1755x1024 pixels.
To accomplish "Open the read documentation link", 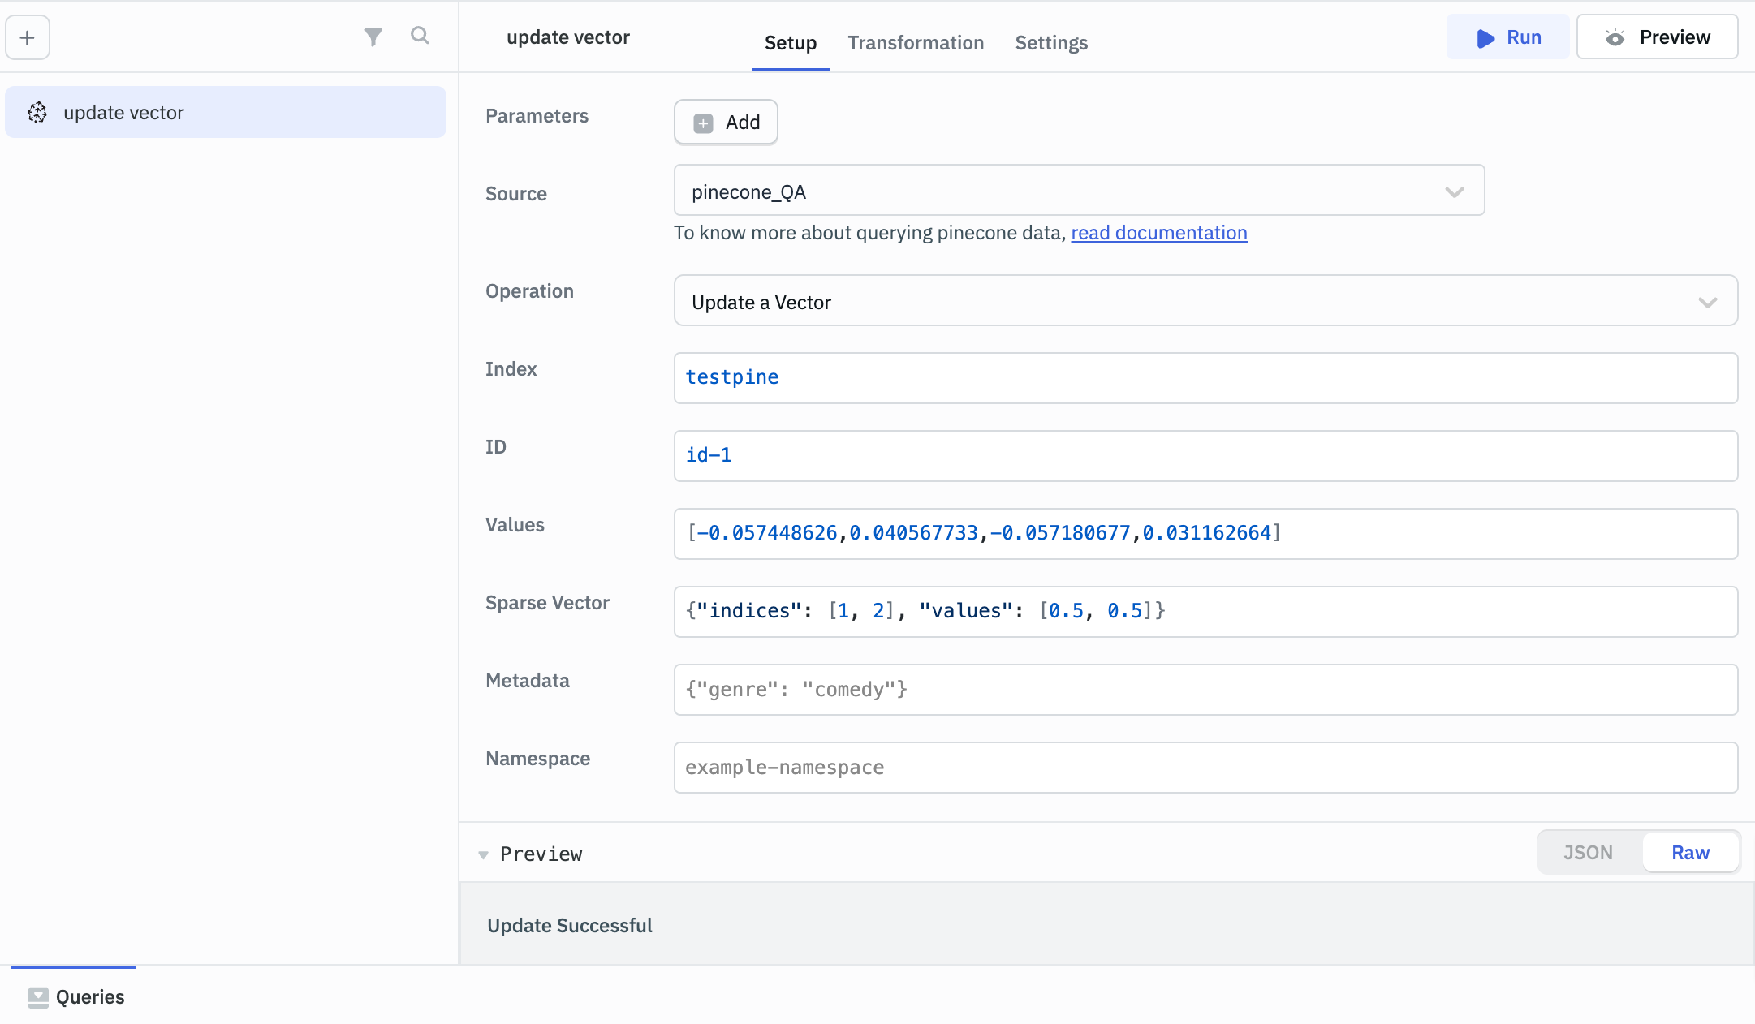I will [x=1158, y=233].
